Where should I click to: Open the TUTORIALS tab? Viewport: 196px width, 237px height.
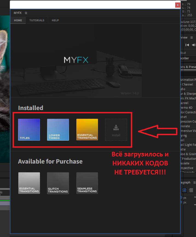(37, 20)
